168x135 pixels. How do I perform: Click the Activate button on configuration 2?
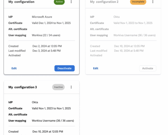point(148,68)
